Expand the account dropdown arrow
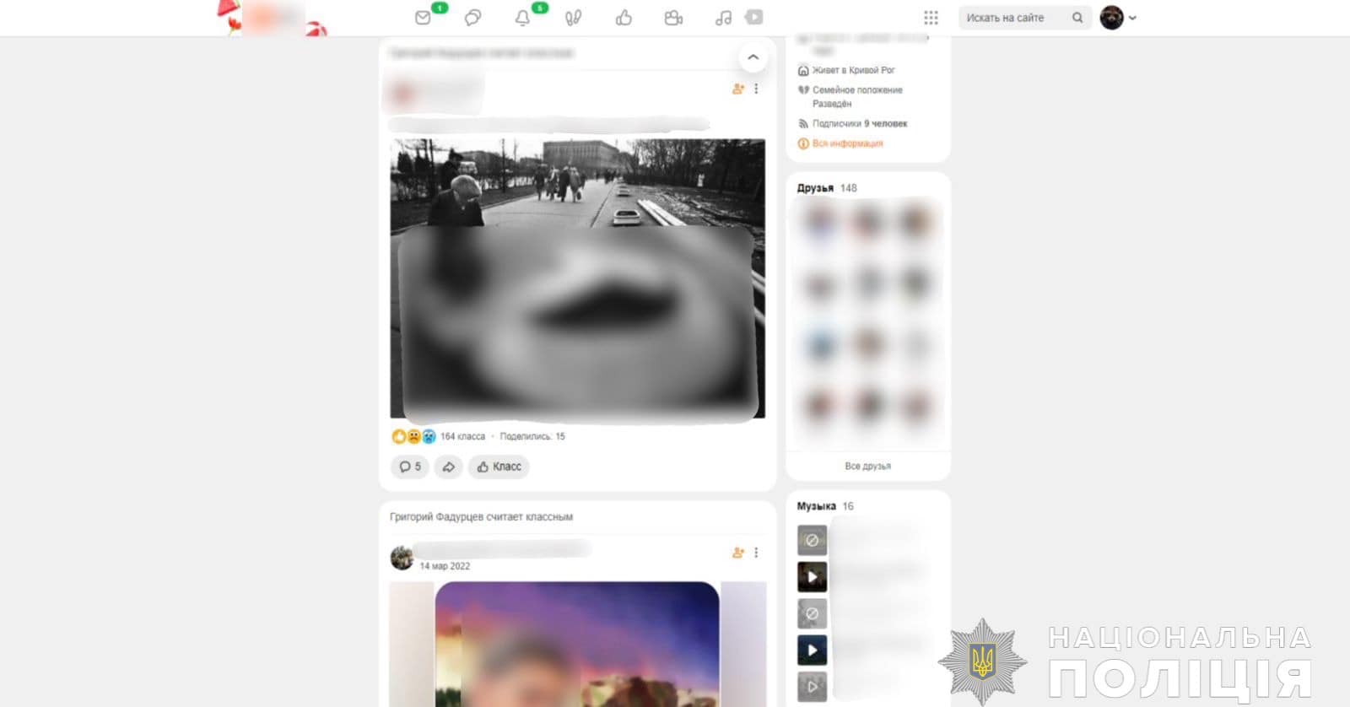Screen dimensions: 1350x707 pyautogui.click(x=1132, y=18)
